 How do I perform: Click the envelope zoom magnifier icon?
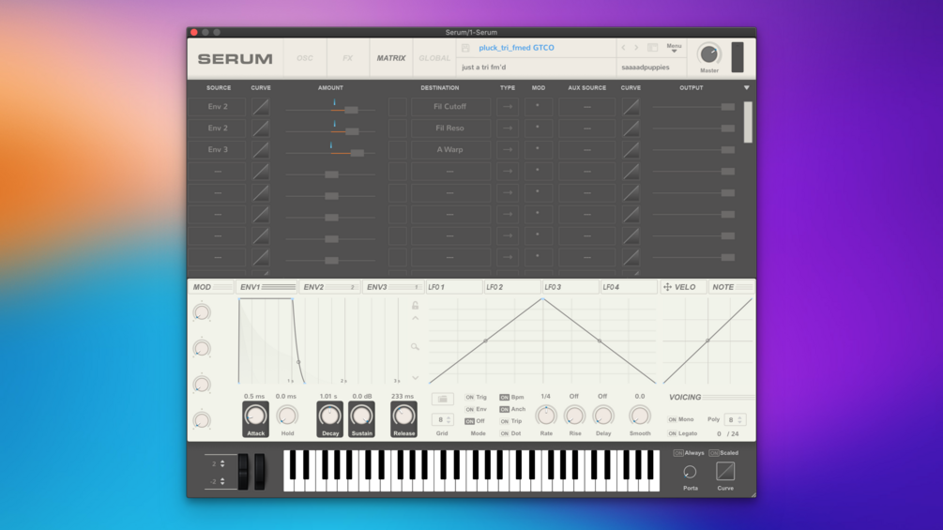tap(415, 347)
